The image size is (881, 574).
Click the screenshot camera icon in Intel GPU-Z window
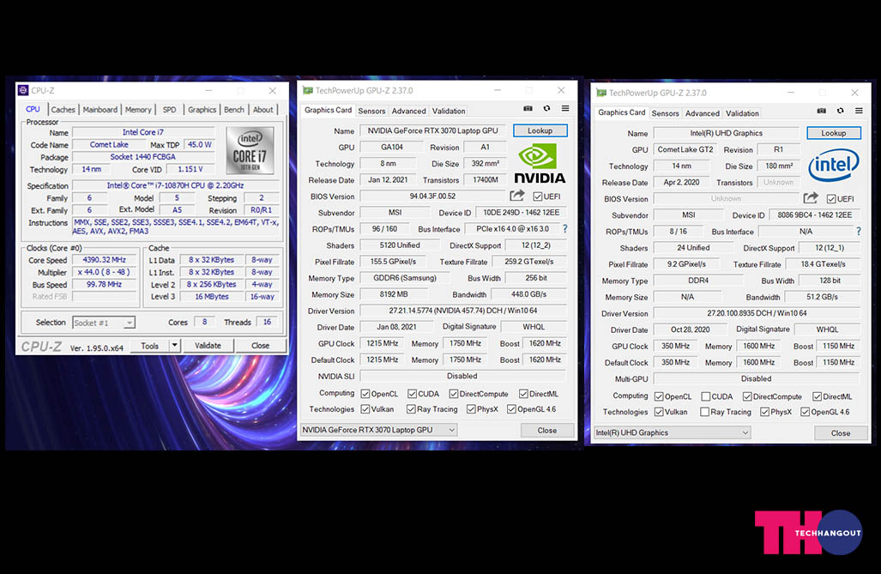[x=822, y=111]
